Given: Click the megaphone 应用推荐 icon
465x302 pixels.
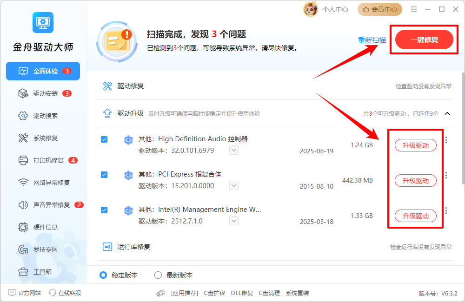Looking at the screenshot, I should click(161, 293).
